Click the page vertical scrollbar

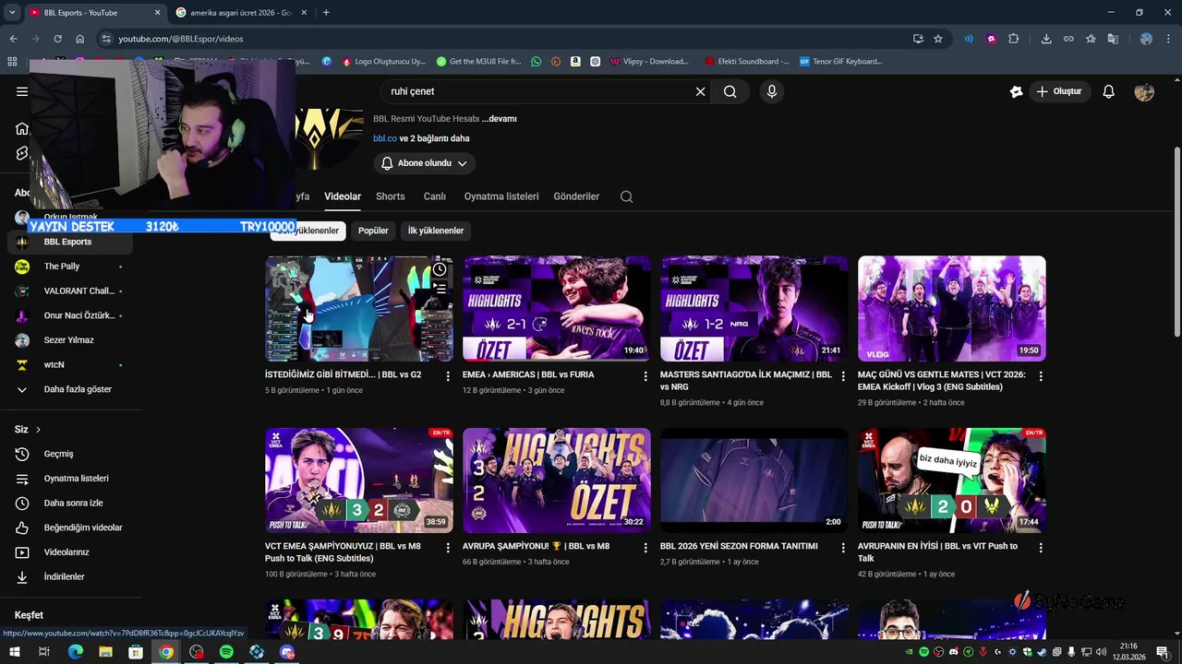coord(1176,242)
